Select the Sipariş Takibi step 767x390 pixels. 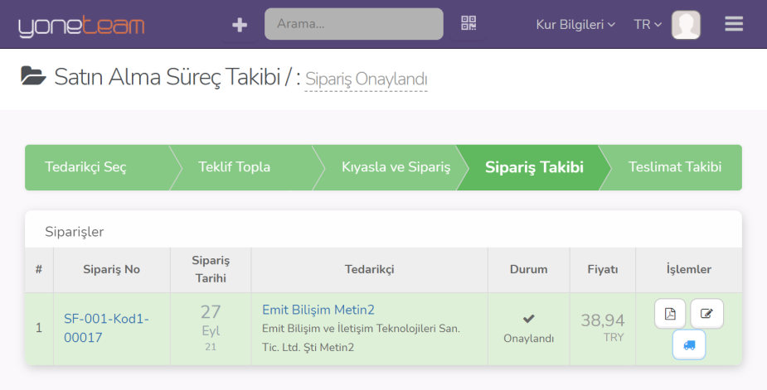(x=534, y=167)
